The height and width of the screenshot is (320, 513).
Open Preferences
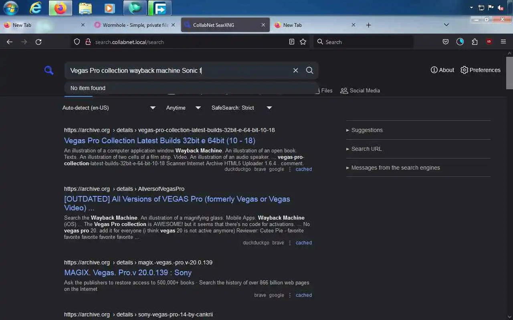click(481, 70)
